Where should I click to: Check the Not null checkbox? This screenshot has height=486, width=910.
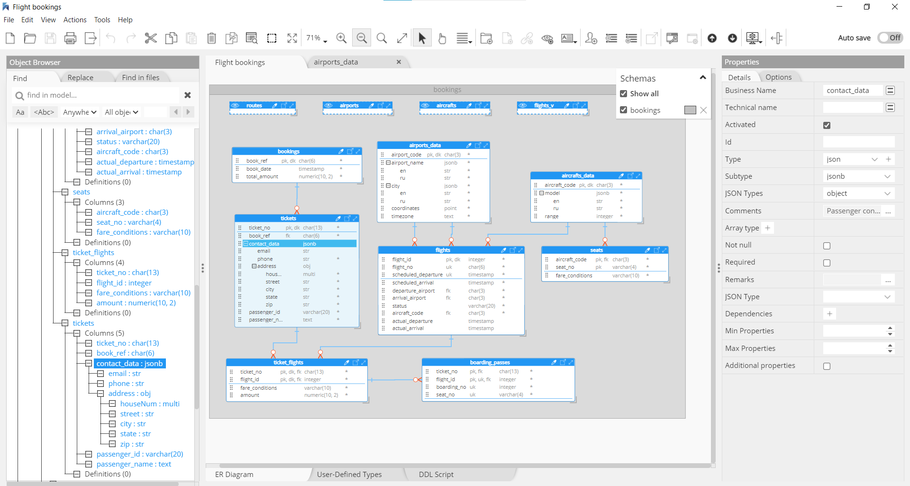(827, 246)
